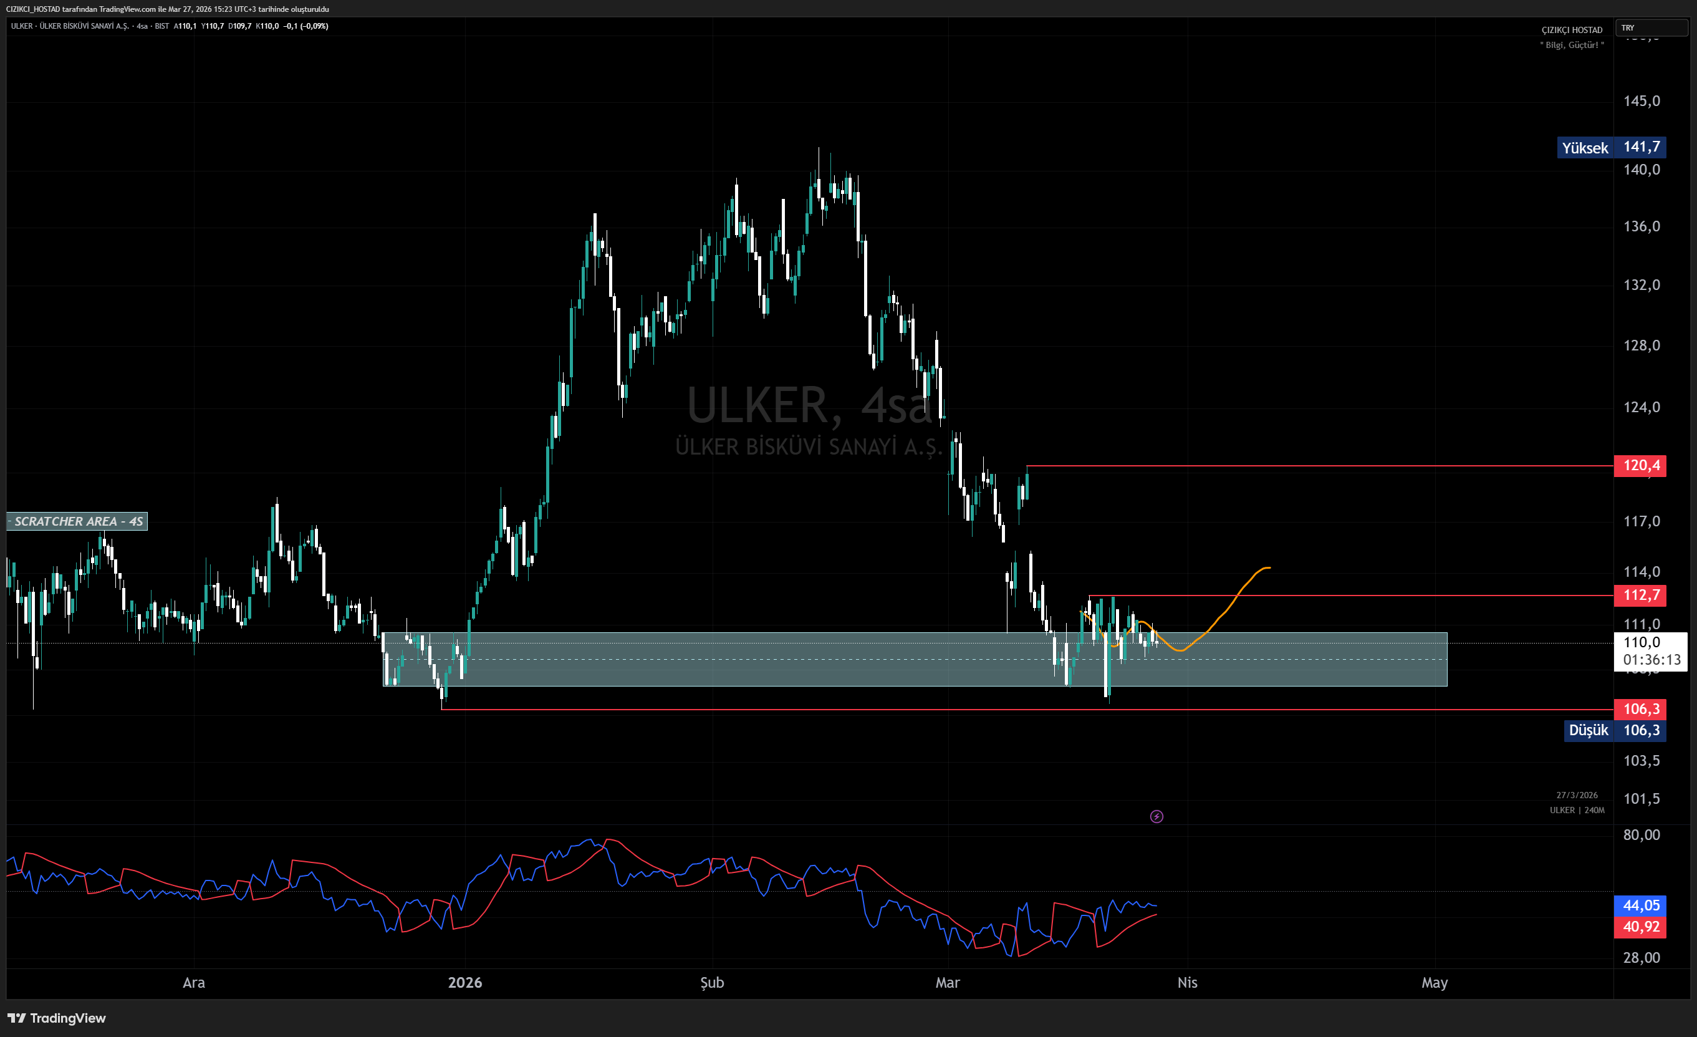The height and width of the screenshot is (1037, 1697).
Task: Click the red 120,4 price label
Action: coord(1640,466)
